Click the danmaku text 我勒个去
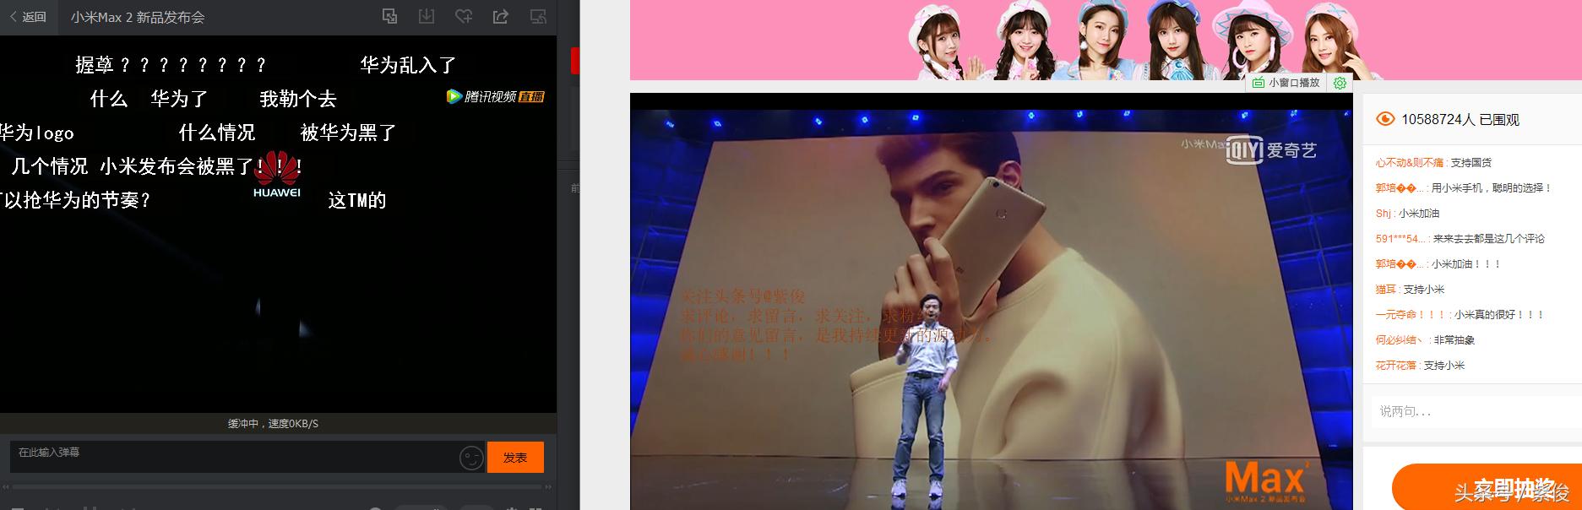 pyautogui.click(x=298, y=99)
